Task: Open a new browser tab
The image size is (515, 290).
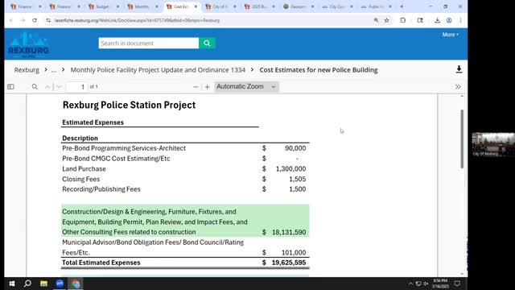Action: click(402, 6)
